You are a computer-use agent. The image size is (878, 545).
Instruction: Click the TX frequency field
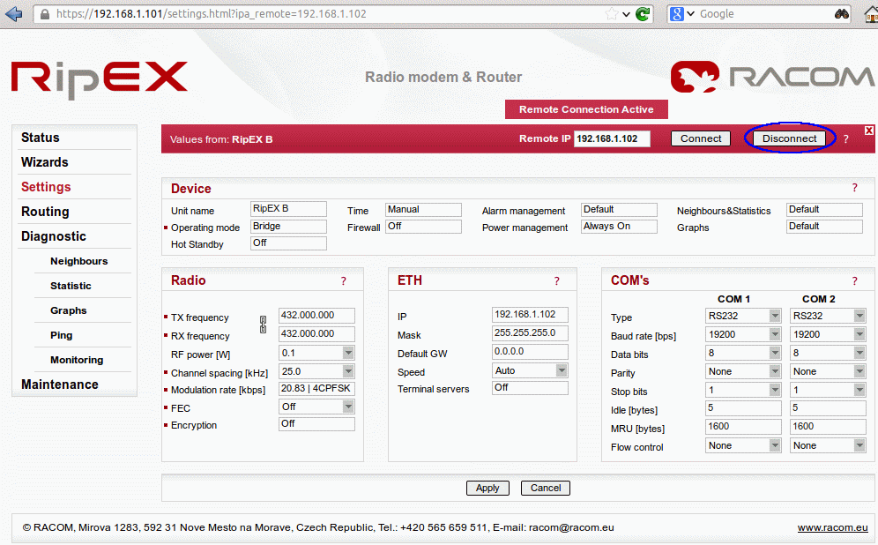pyautogui.click(x=316, y=316)
